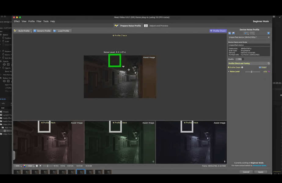The image size is (282, 183).
Task: Click the redo arrow icon
Action: [x=252, y=33]
